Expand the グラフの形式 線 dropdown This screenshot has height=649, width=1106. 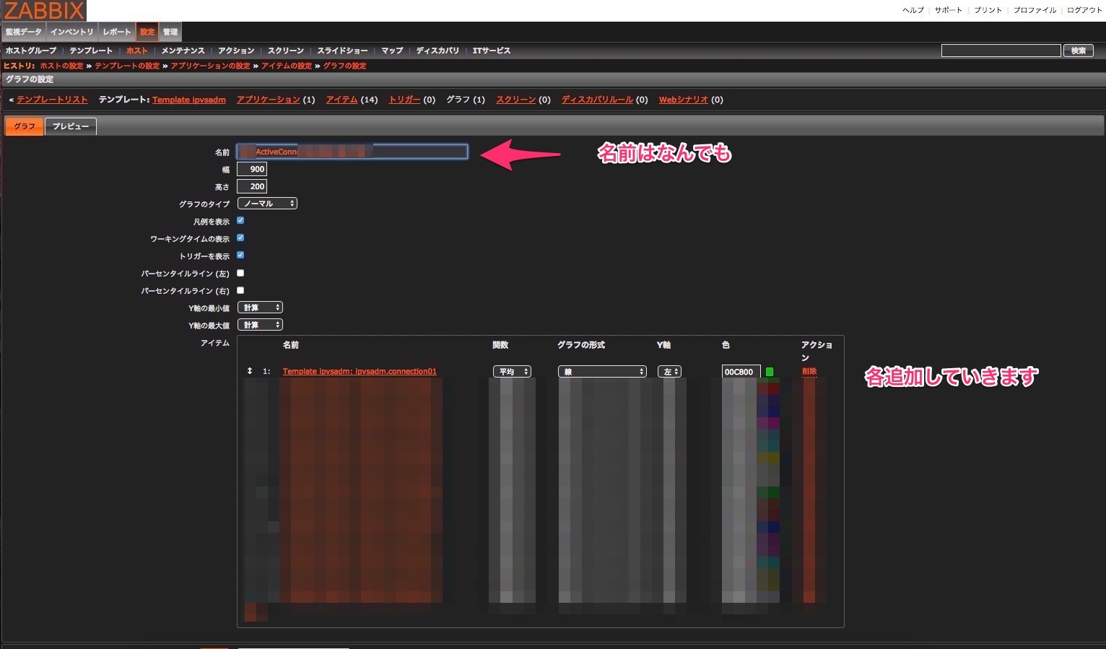tap(602, 372)
